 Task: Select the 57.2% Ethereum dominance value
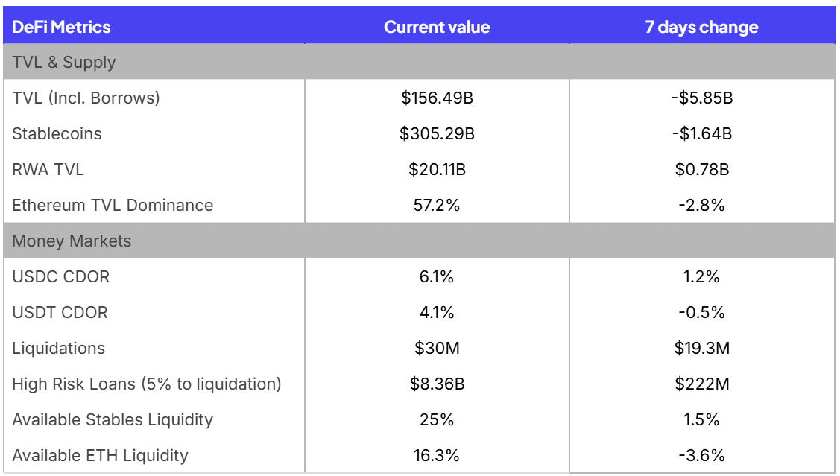click(437, 206)
